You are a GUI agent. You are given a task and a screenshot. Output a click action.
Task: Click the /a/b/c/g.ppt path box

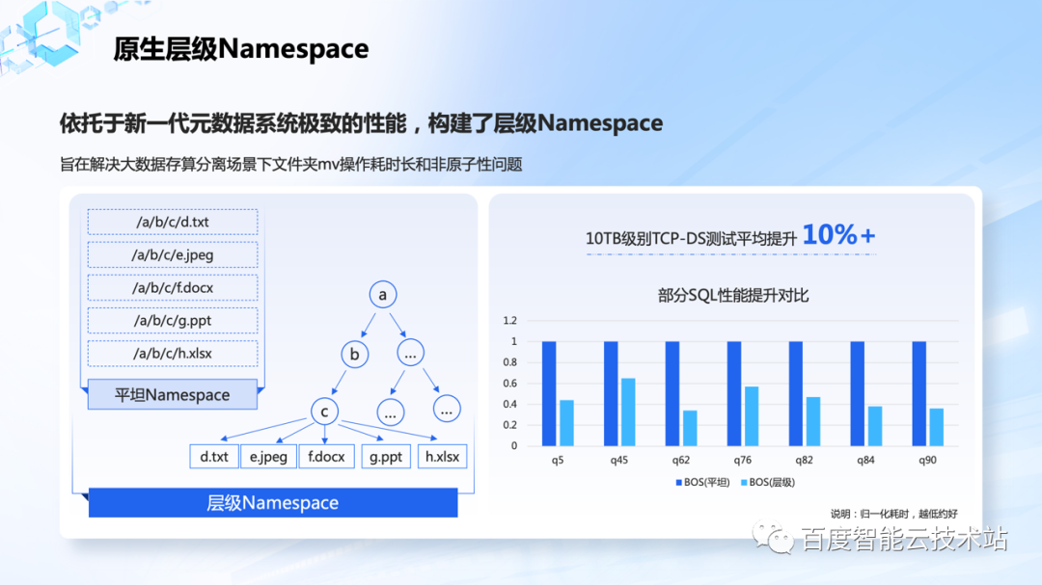coord(173,320)
